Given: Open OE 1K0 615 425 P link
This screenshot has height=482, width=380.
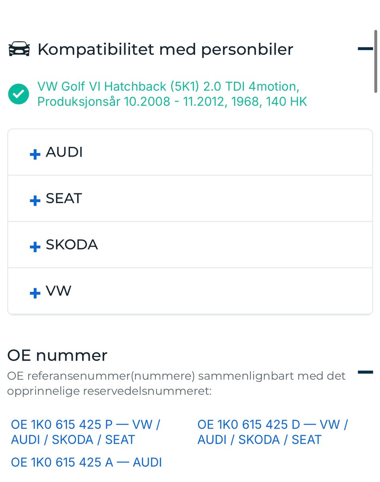Looking at the screenshot, I should pos(85,432).
